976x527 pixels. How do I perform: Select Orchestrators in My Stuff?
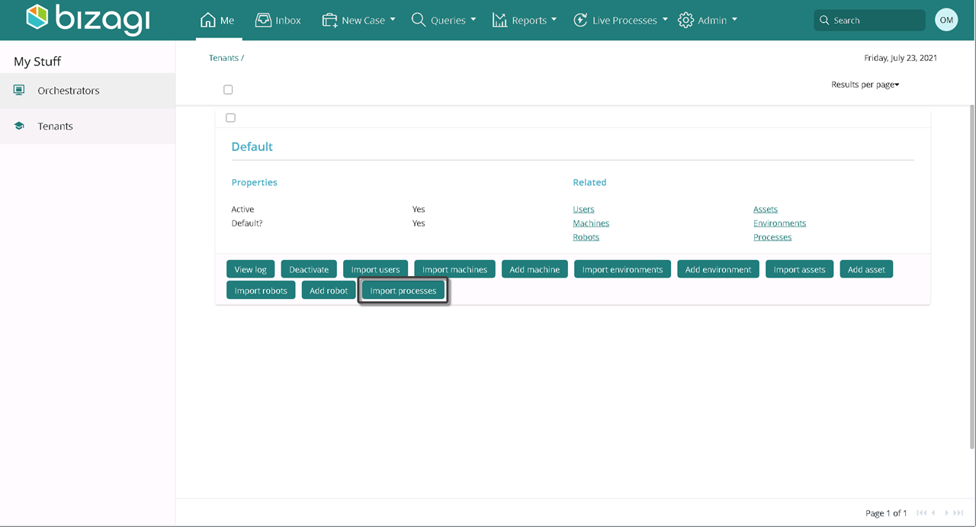[x=88, y=90]
